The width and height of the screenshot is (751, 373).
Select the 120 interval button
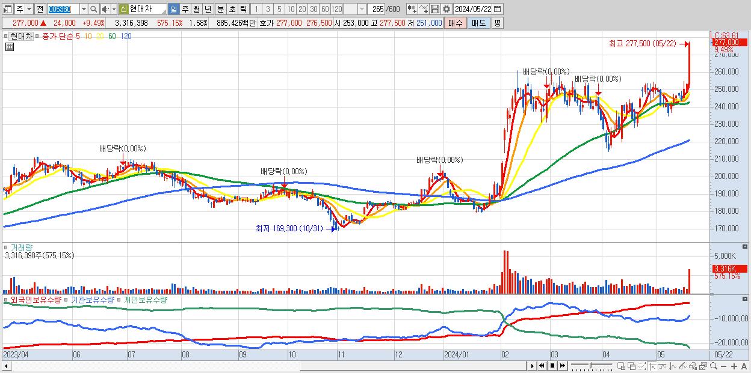click(336, 9)
